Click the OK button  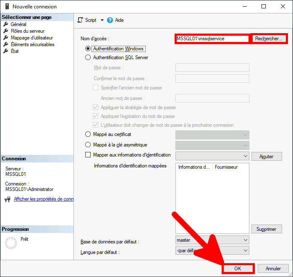(238, 269)
